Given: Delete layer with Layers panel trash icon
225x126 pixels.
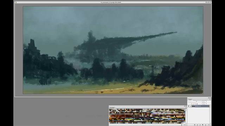Looking at the screenshot, I should 208,125.
